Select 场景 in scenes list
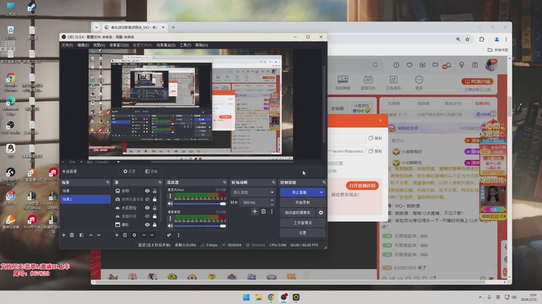Image resolution: width=542 pixels, height=304 pixels. (x=85, y=191)
